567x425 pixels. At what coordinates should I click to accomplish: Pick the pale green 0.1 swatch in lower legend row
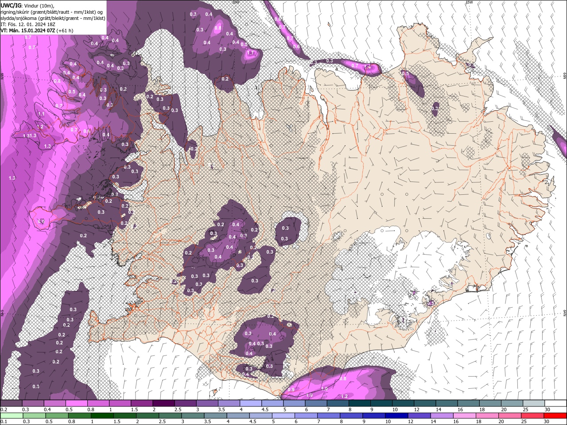(12, 416)
